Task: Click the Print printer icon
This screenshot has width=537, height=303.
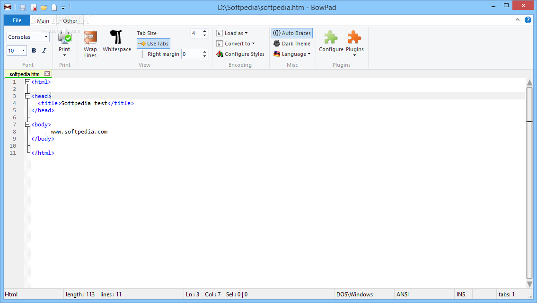Action: (64, 37)
